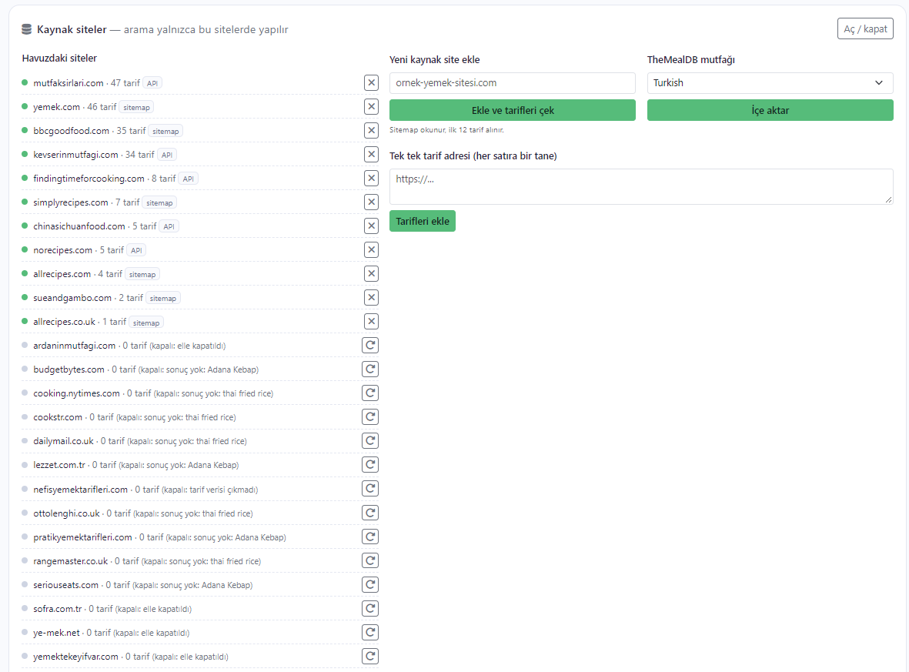Screen dimensions: 909x672
Task: Click the Havuzdaki siteler heading
Action: (59, 58)
